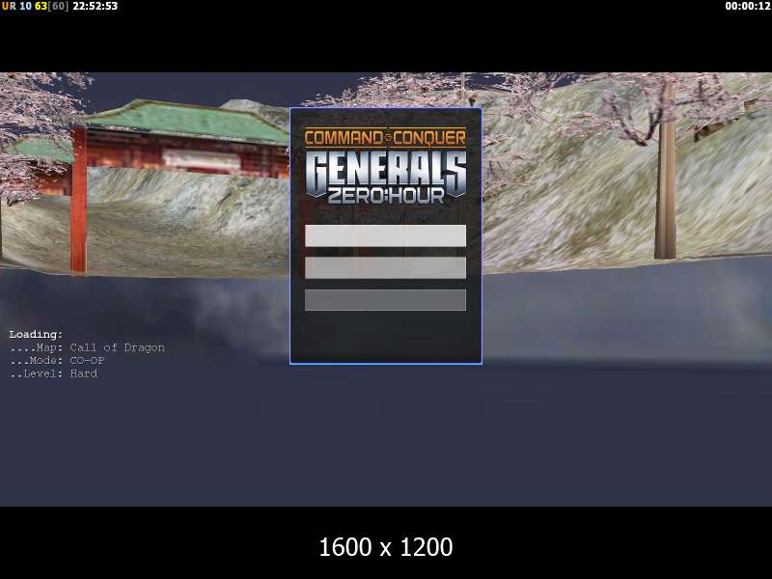Click the "Level: Hard" line
This screenshot has width=772, height=579.
[x=53, y=373]
